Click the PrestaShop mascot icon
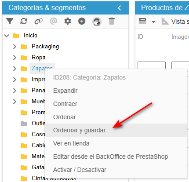189x182 pixels. coord(97,22)
